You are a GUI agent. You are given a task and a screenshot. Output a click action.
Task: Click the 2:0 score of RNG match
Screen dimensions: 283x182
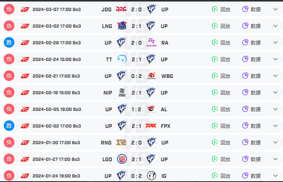(136, 143)
